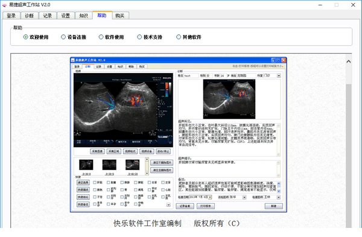Switch to the 知识 tab

(x=84, y=16)
